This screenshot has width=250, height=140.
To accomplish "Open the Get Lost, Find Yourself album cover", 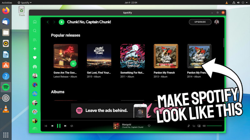I will point(99,56).
